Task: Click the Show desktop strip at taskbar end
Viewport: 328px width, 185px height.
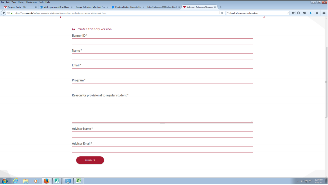Action: pyautogui.click(x=326, y=181)
